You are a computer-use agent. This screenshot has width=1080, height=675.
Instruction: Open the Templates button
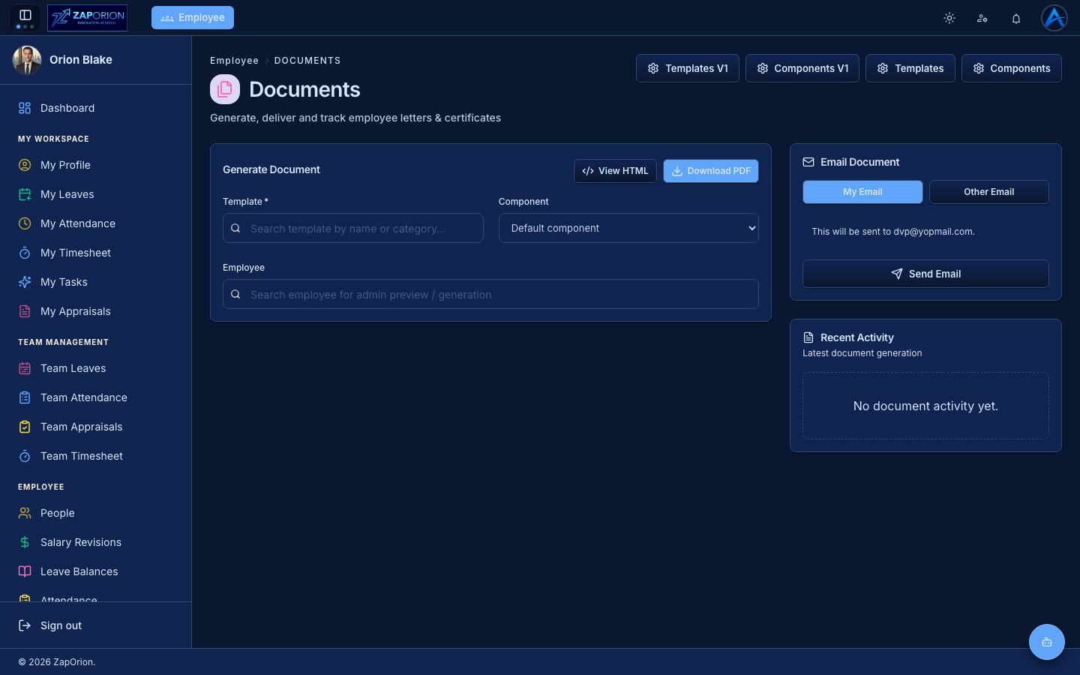910,68
